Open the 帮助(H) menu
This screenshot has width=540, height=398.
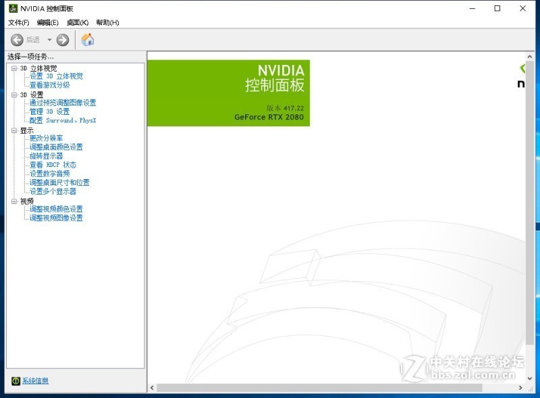[x=107, y=23]
